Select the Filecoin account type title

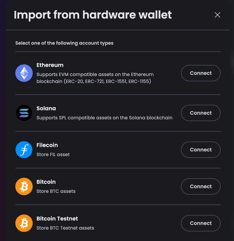pos(47,145)
